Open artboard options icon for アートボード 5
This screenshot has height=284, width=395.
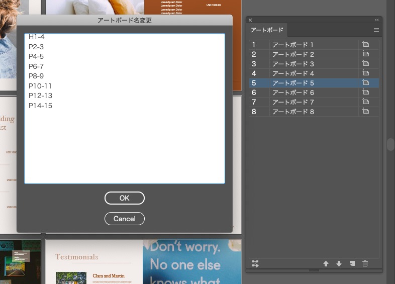coord(365,82)
